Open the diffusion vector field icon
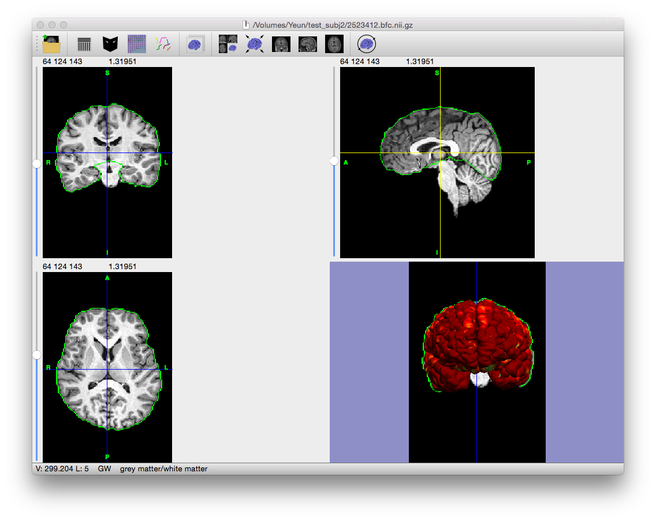This screenshot has width=656, height=521. (x=137, y=44)
